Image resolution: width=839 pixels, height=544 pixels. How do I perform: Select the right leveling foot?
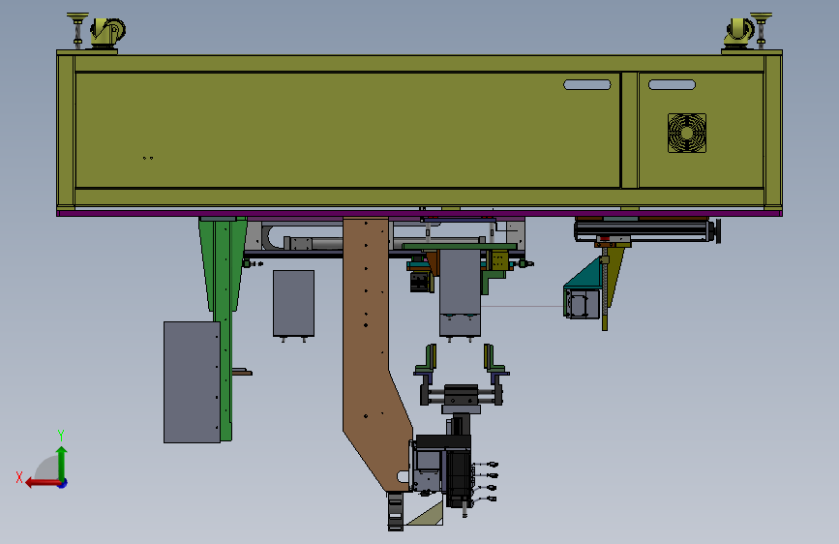[x=761, y=30]
